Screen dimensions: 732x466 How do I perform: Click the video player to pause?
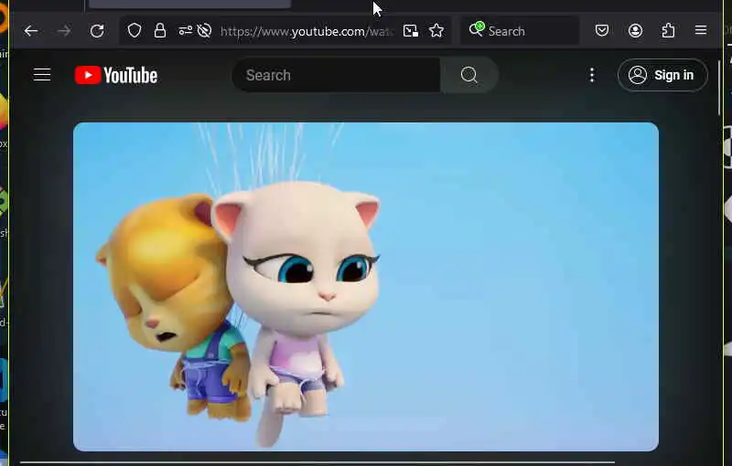[x=365, y=287]
